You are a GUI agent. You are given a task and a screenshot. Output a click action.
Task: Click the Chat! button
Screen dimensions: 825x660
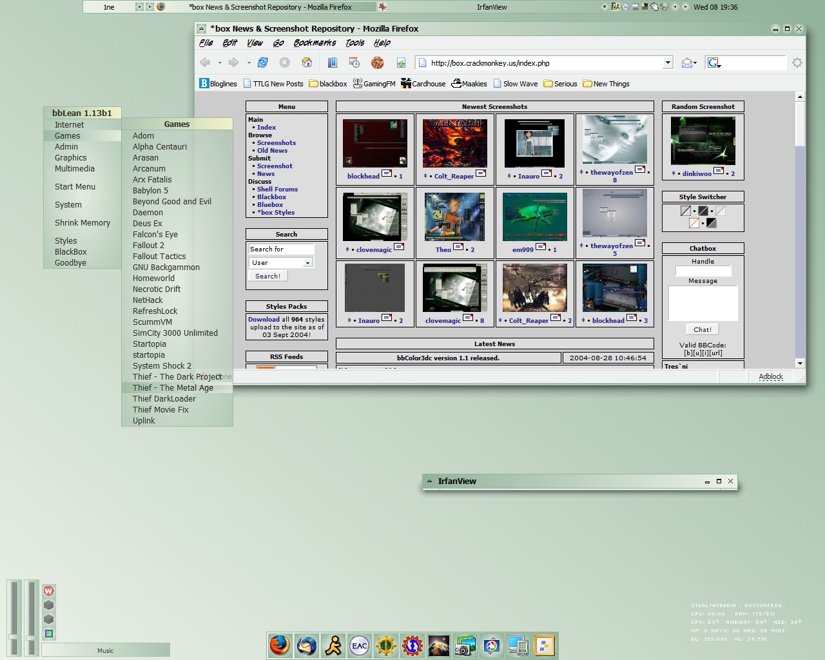[703, 329]
